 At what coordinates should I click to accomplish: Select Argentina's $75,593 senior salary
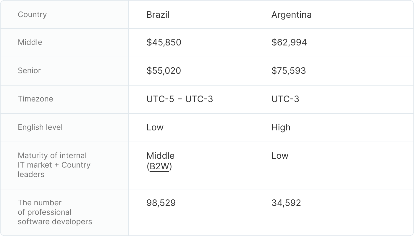click(289, 71)
